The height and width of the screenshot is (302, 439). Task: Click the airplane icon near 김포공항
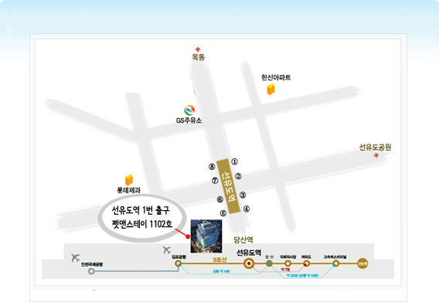pyautogui.click(x=167, y=249)
